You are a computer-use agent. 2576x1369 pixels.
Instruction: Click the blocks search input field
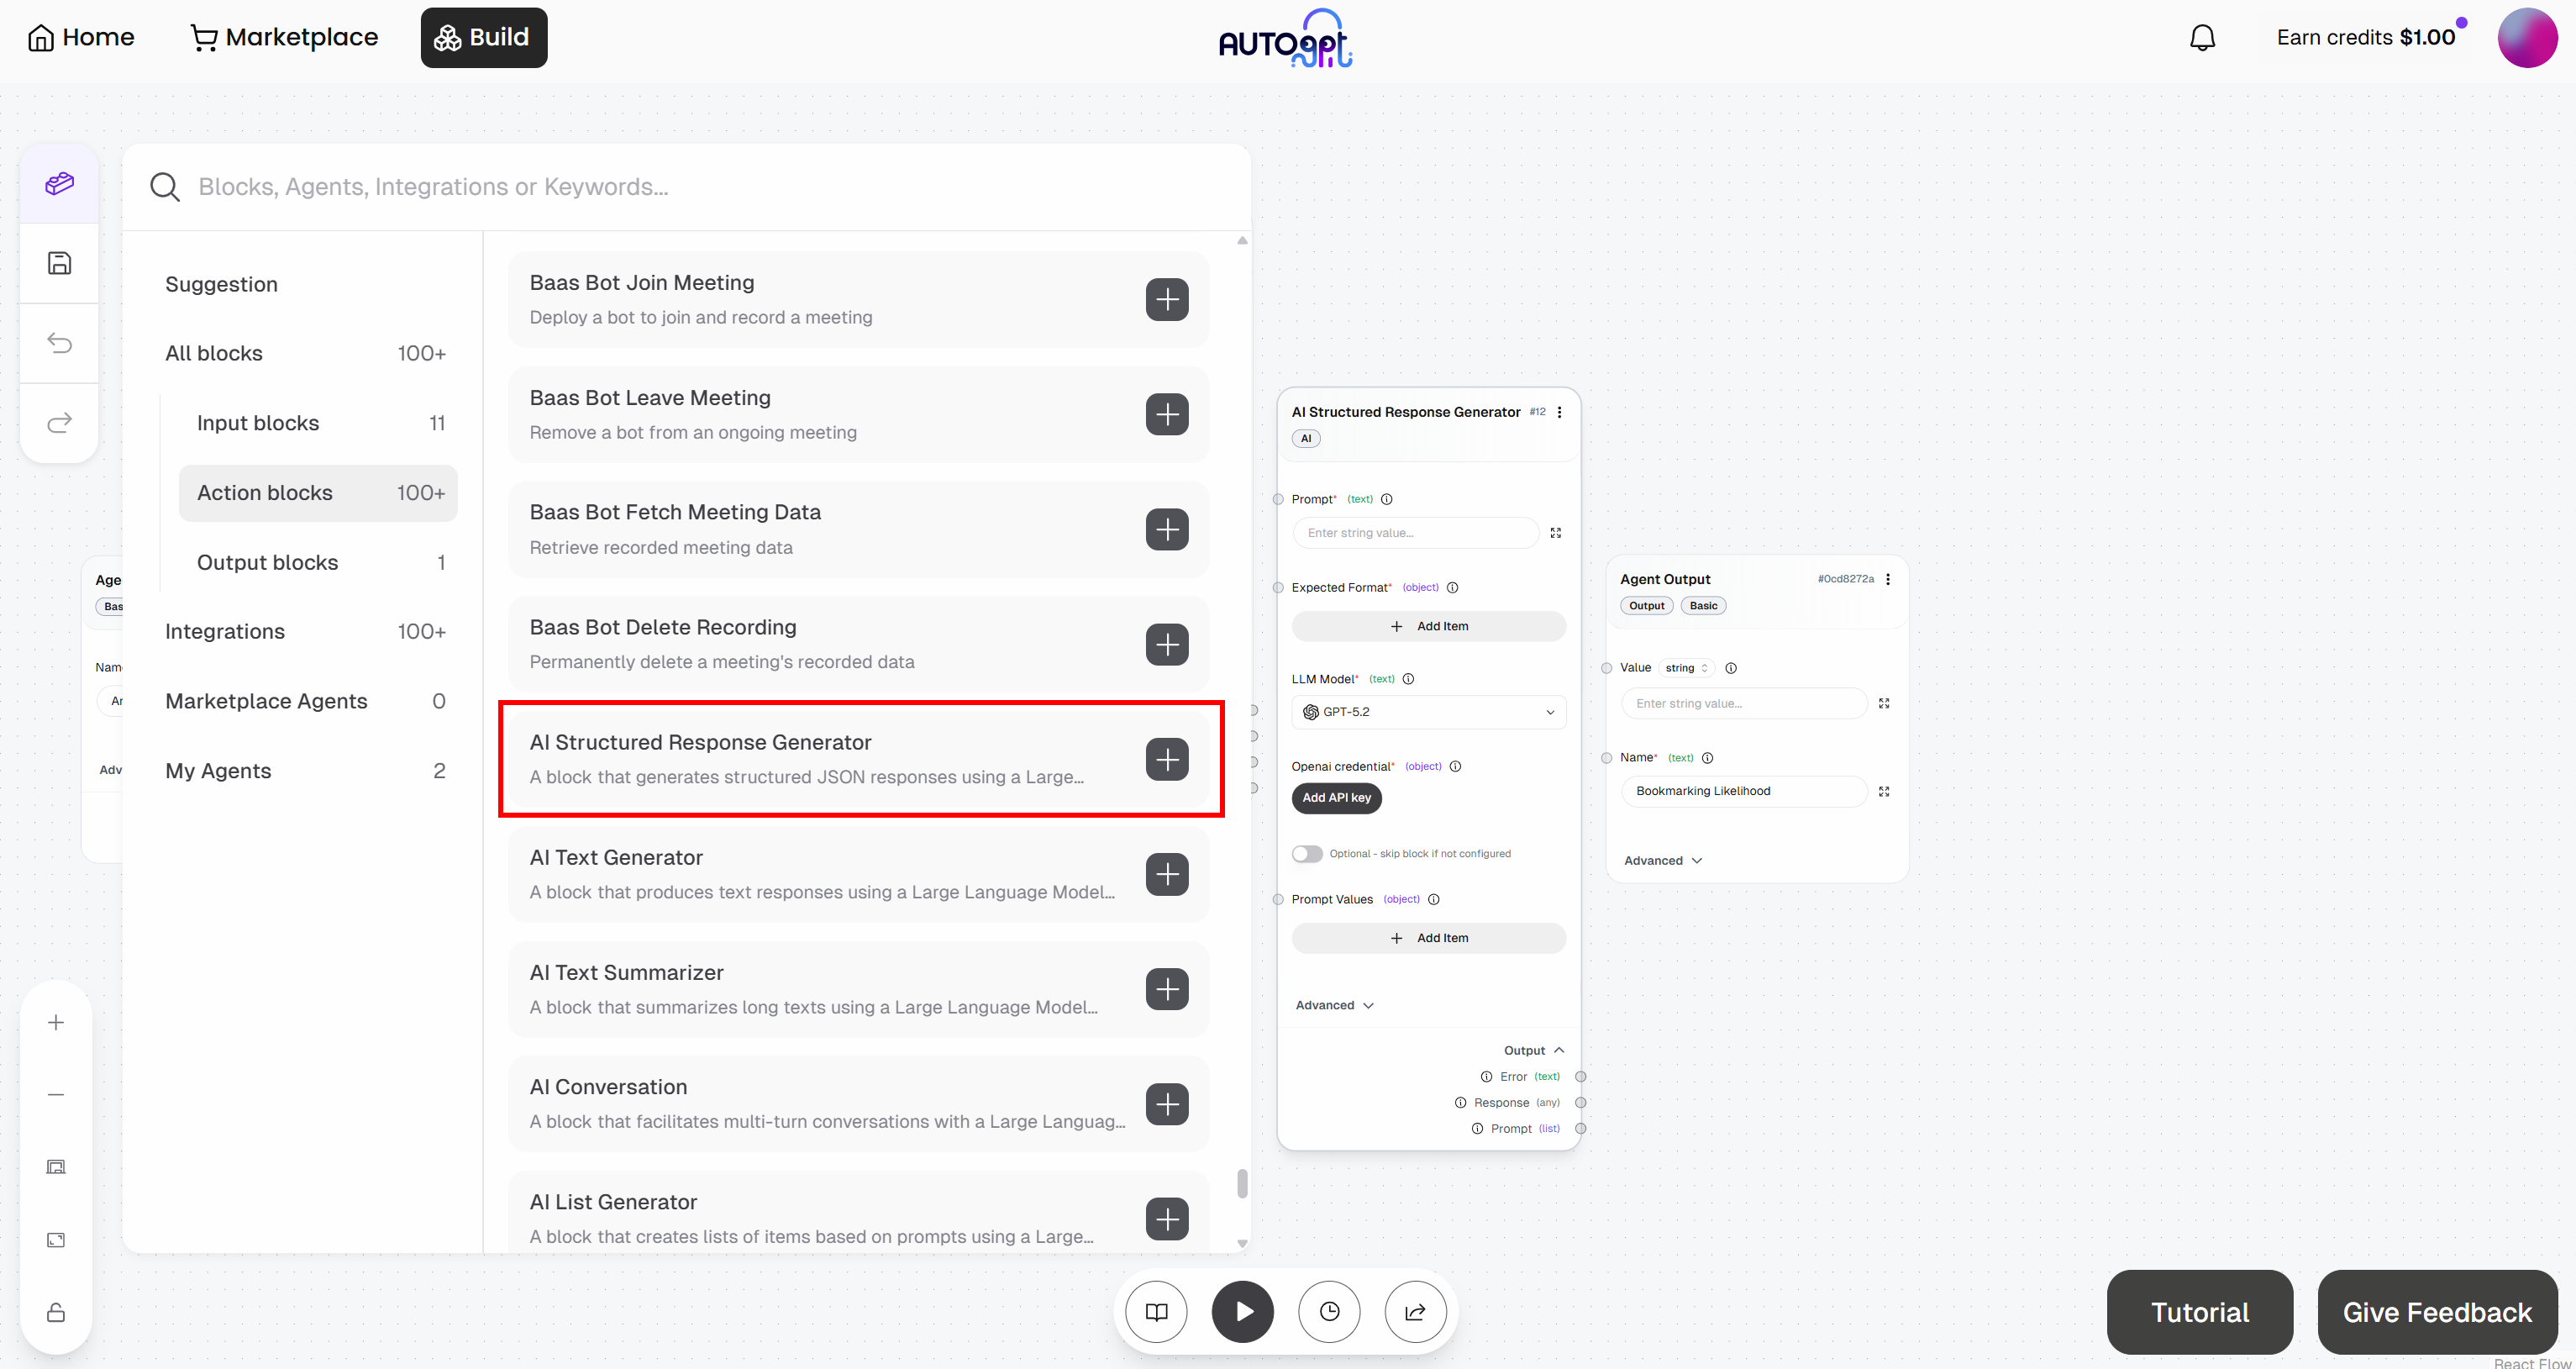[x=700, y=187]
